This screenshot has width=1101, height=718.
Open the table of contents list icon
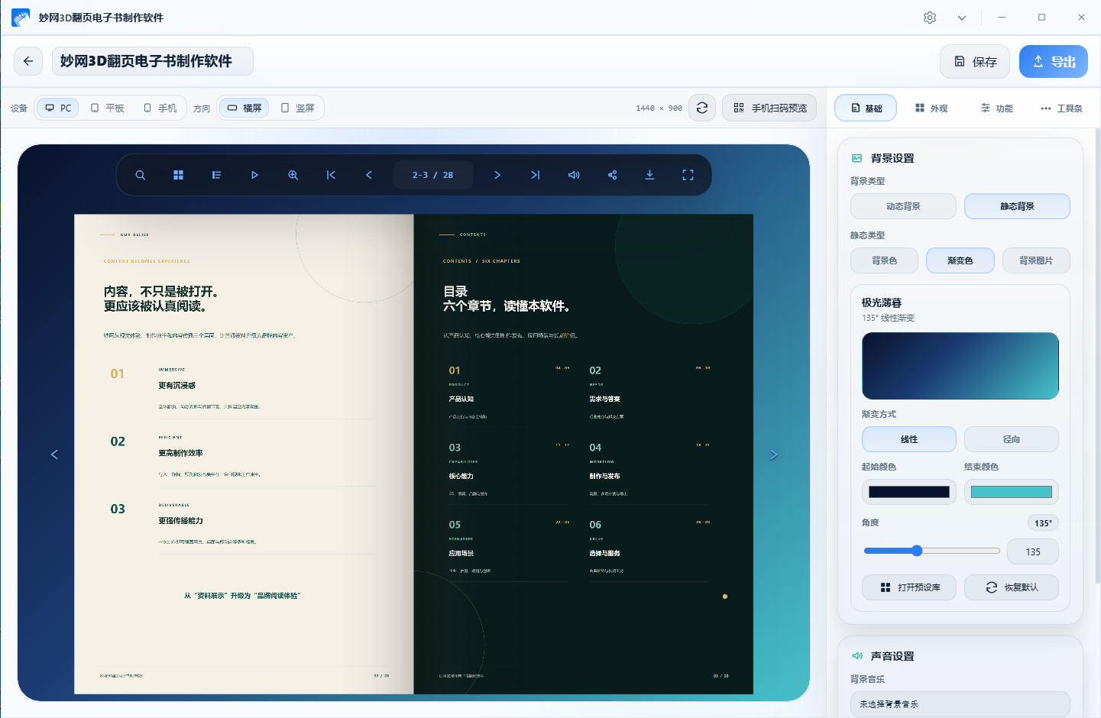[x=216, y=175]
